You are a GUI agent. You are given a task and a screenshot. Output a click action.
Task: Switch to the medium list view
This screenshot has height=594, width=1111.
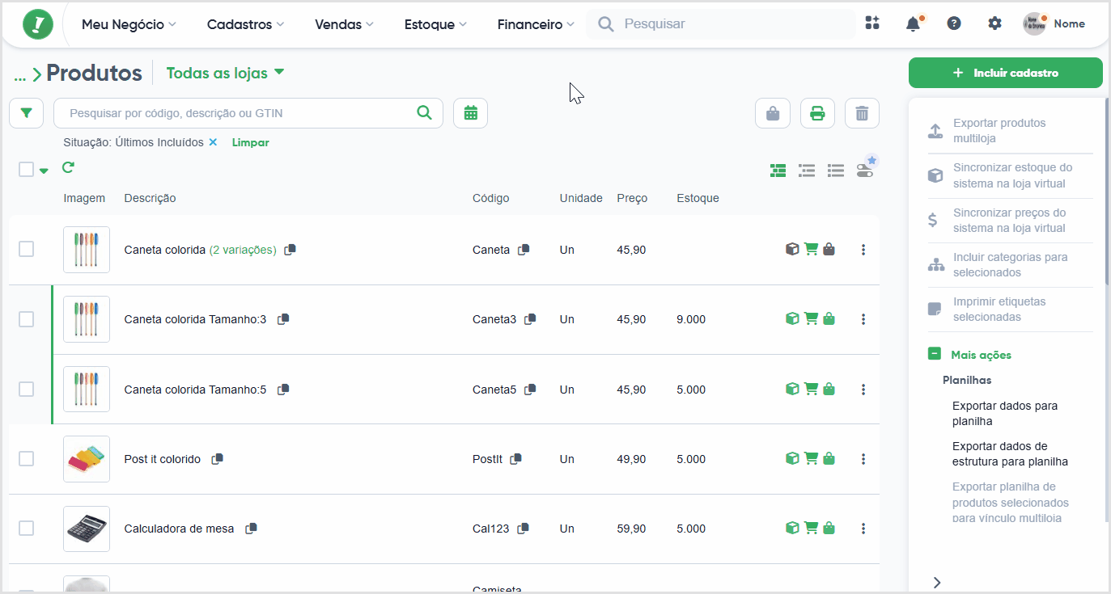(x=807, y=171)
